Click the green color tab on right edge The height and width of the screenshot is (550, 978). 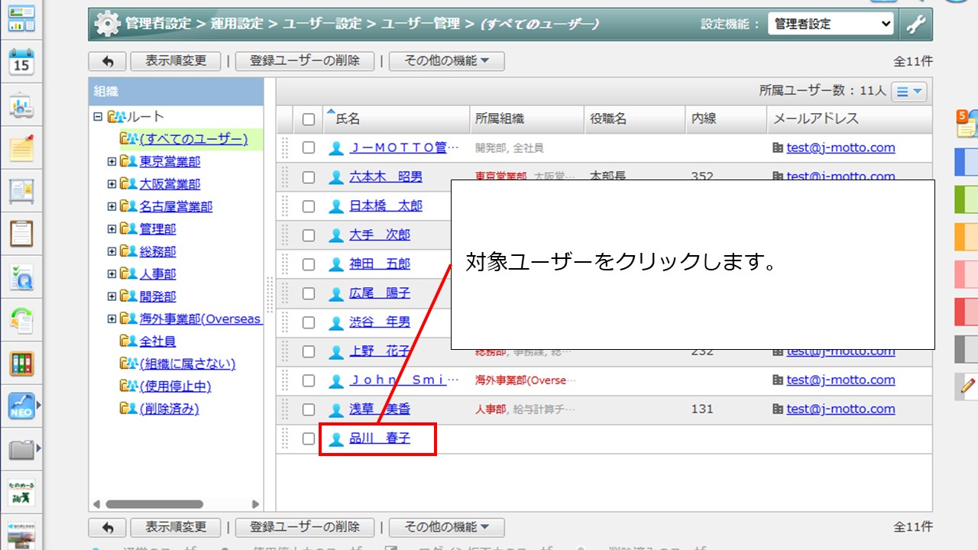tap(967, 199)
